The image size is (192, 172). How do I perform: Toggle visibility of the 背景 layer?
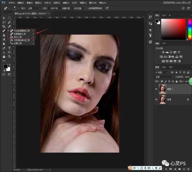(156, 100)
